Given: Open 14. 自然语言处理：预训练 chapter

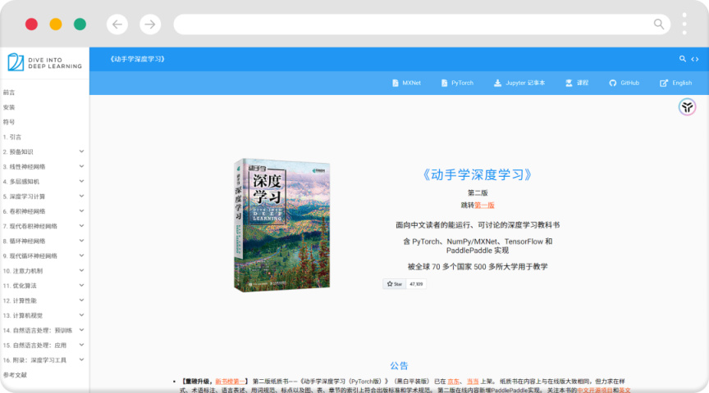Looking at the screenshot, I should [38, 330].
